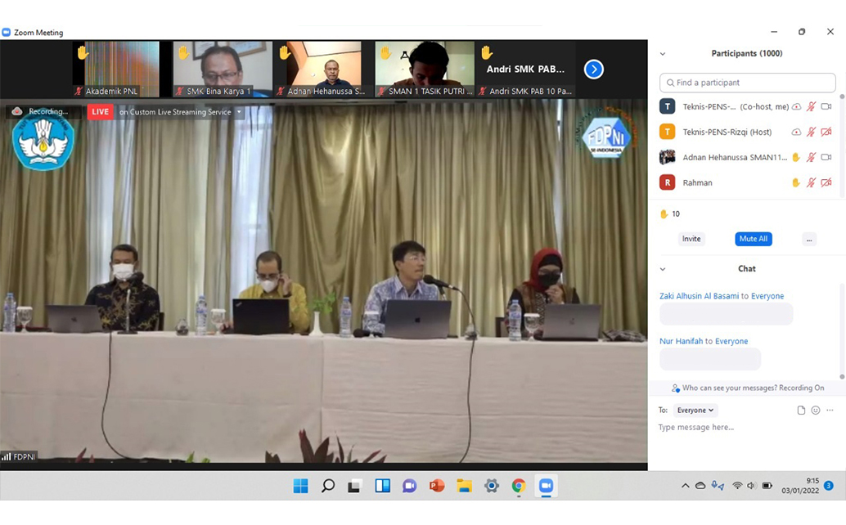Click the recording cloud icon for Teknis-PENS-Rizqi
Viewport: 846px width, 525px height.
tap(796, 132)
